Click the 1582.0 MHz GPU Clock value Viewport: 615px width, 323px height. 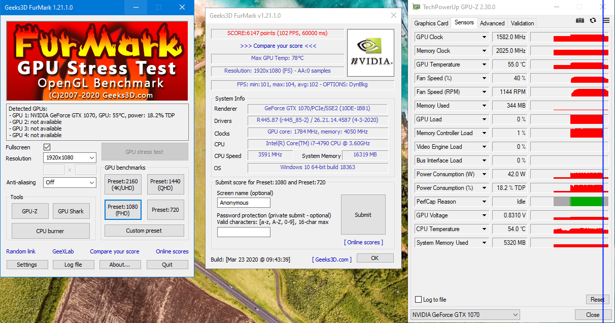510,37
